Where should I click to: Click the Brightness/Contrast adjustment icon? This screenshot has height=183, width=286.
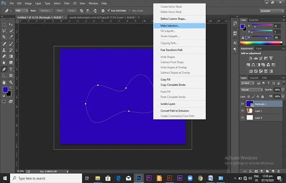[251, 58]
